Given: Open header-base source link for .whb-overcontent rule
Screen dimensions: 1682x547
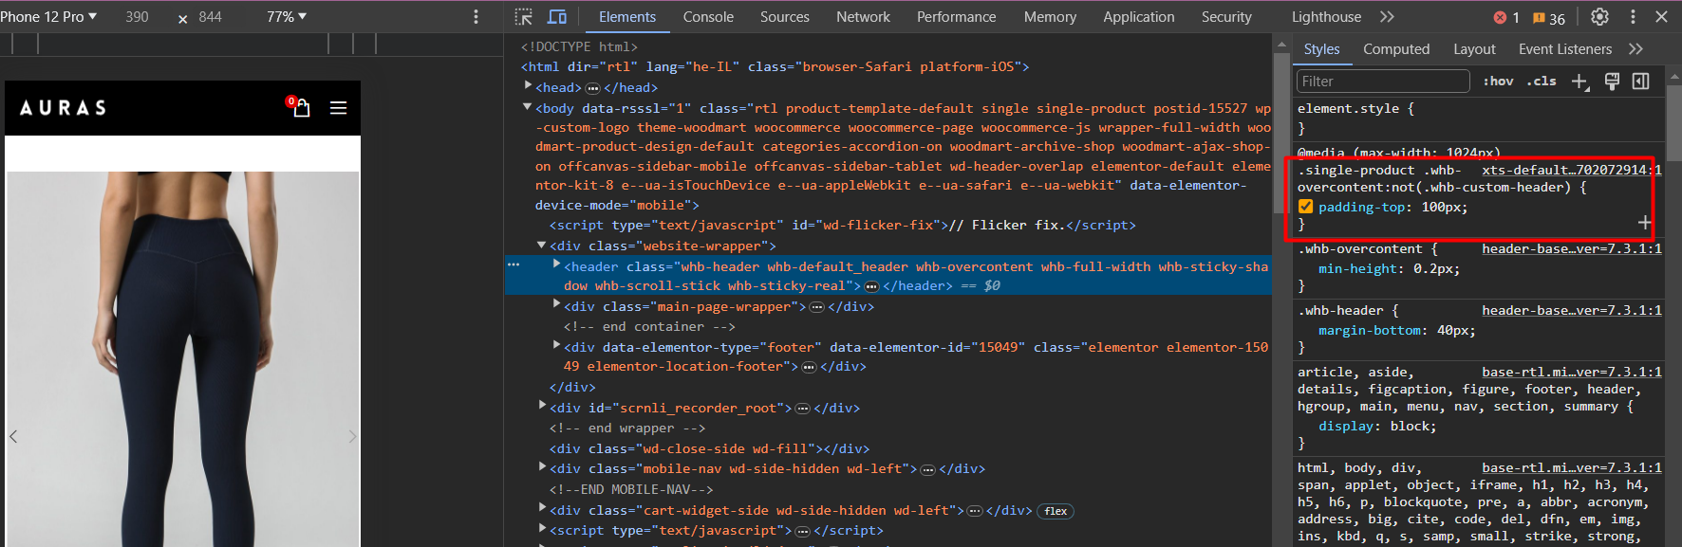Looking at the screenshot, I should (1572, 248).
